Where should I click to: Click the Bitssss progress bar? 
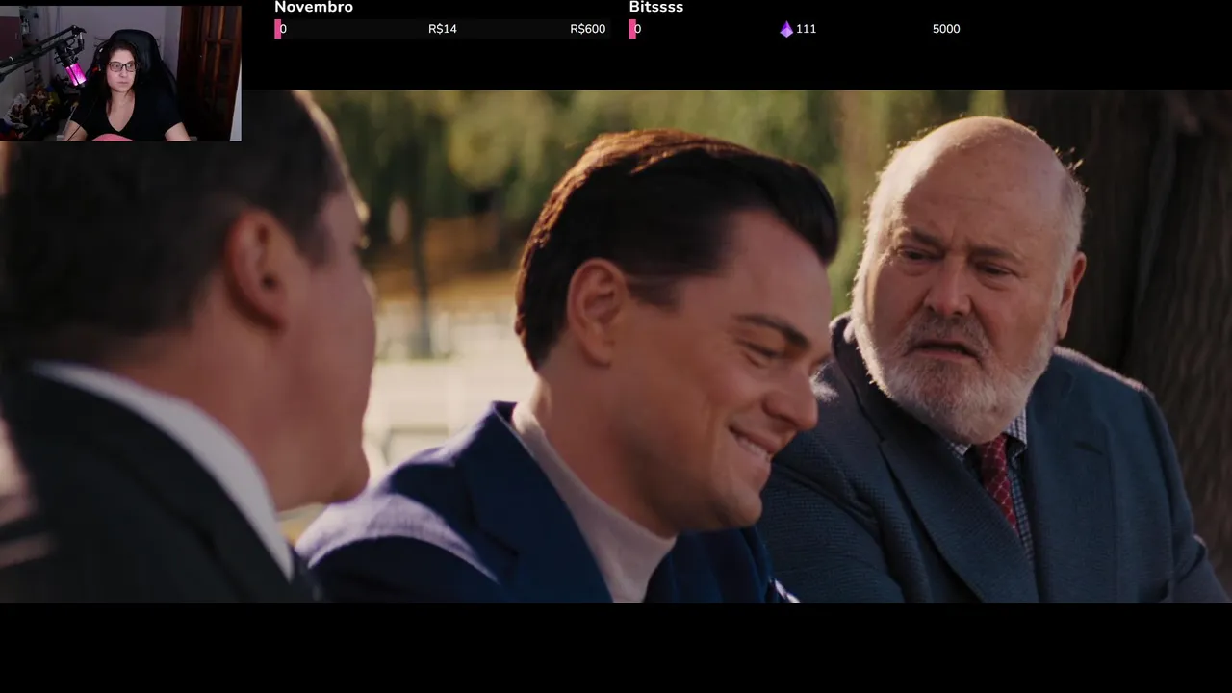tap(796, 29)
